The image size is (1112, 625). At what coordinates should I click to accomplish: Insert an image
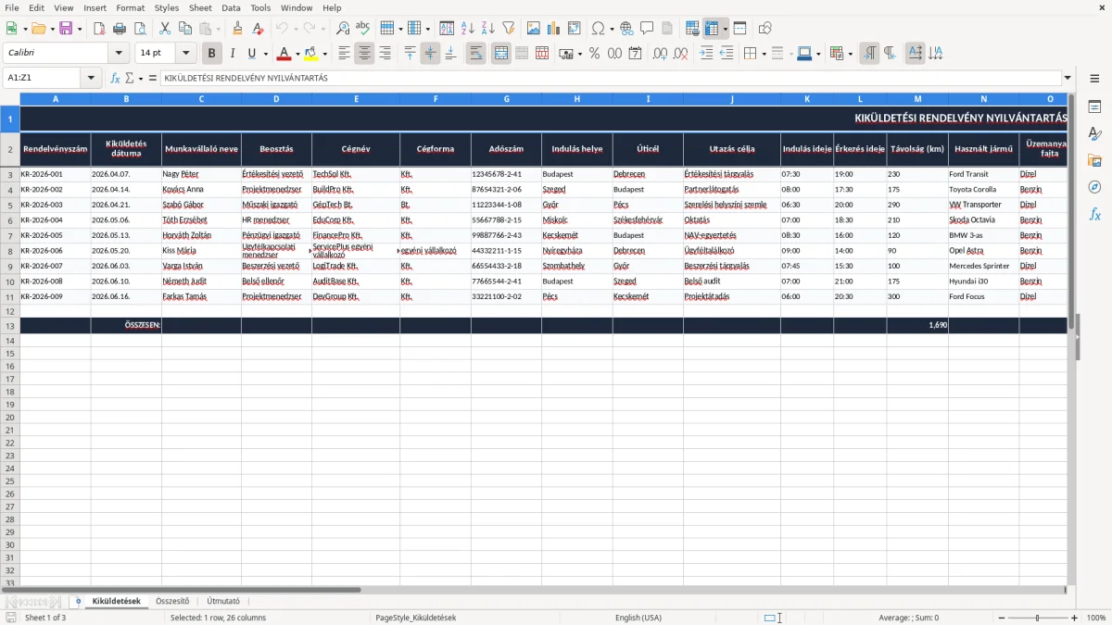tap(534, 29)
